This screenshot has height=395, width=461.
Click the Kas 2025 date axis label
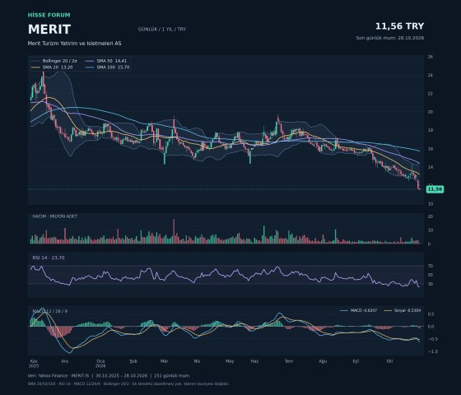(x=34, y=364)
